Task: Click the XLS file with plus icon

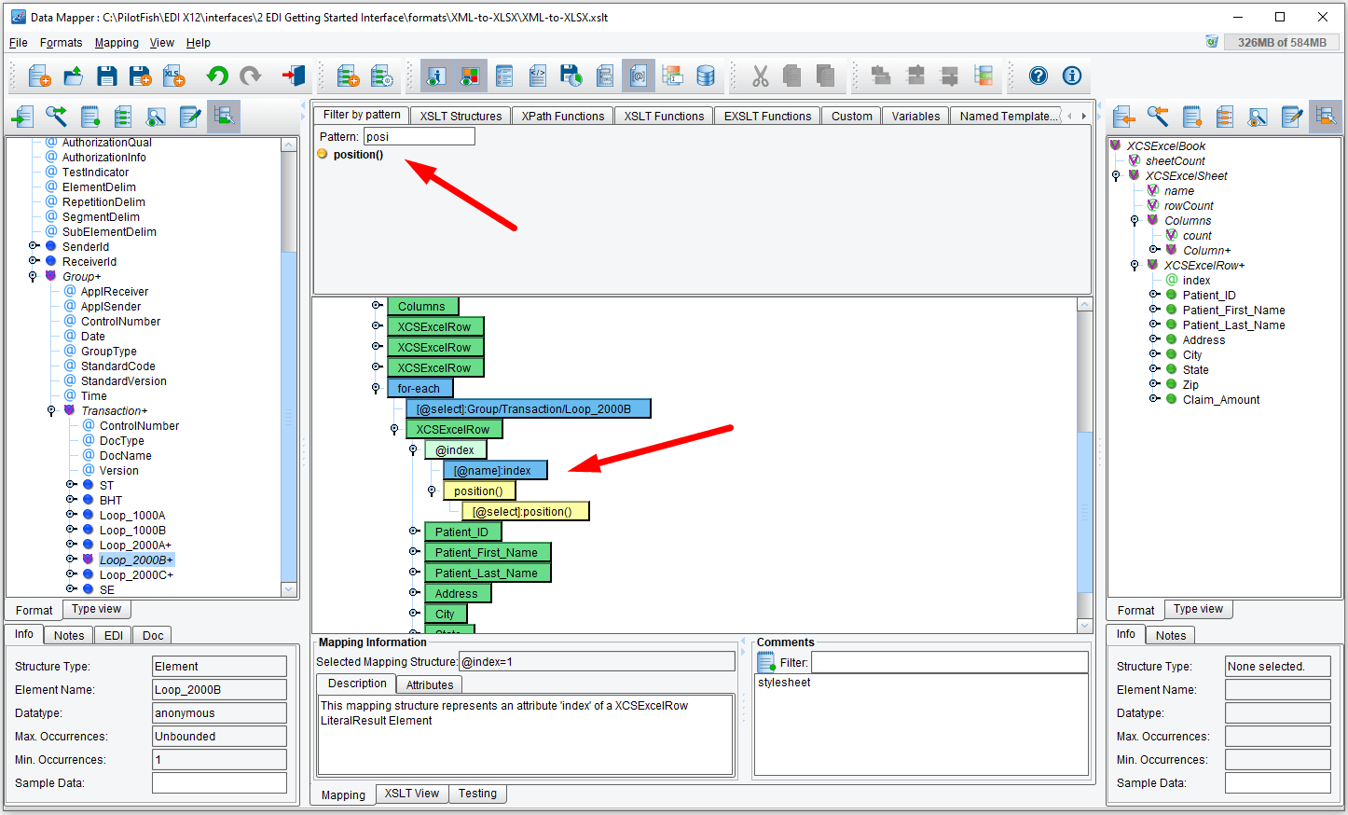Action: [174, 76]
